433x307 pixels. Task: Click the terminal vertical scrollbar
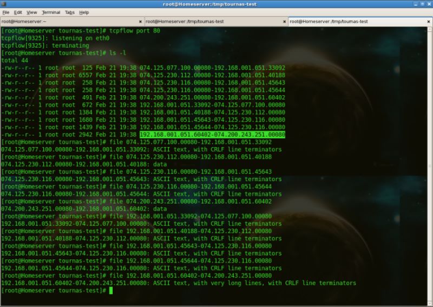point(430,165)
